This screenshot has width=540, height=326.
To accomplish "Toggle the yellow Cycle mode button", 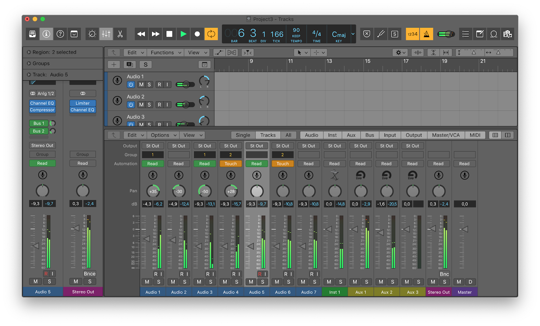I will point(211,34).
